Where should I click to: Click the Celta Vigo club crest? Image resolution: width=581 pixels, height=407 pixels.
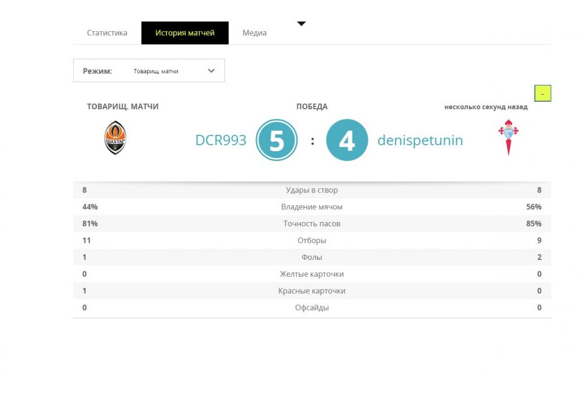pos(508,137)
